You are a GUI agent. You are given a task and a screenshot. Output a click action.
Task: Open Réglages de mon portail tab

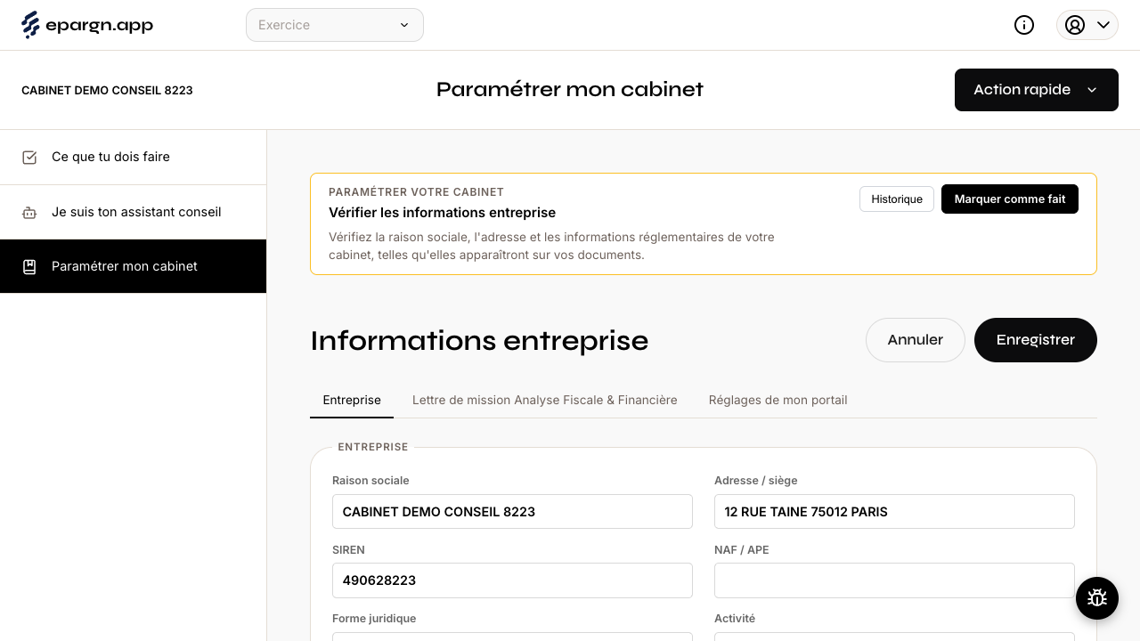778,401
